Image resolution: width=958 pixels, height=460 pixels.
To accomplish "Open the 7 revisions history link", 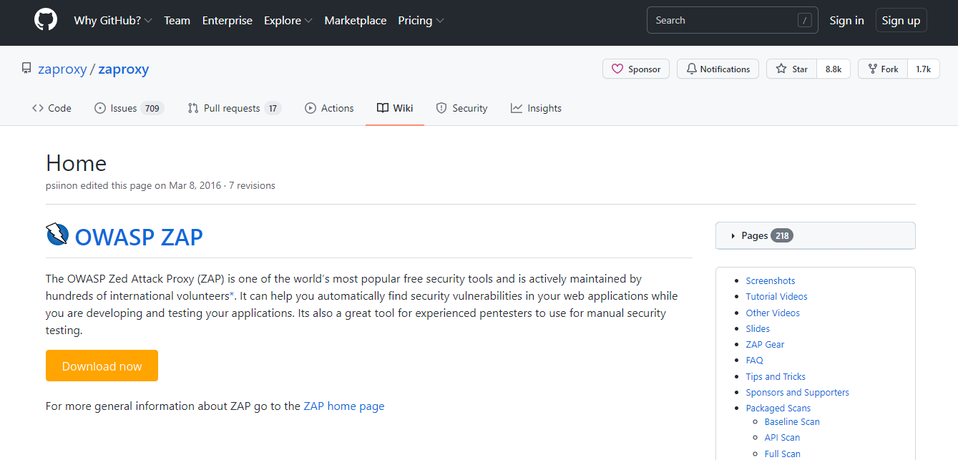I will tap(252, 185).
